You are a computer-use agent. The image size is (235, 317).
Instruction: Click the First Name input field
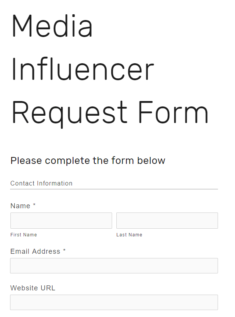click(x=61, y=221)
